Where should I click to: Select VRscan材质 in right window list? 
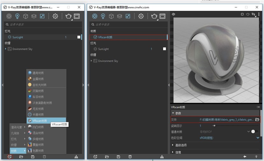pos(129,37)
